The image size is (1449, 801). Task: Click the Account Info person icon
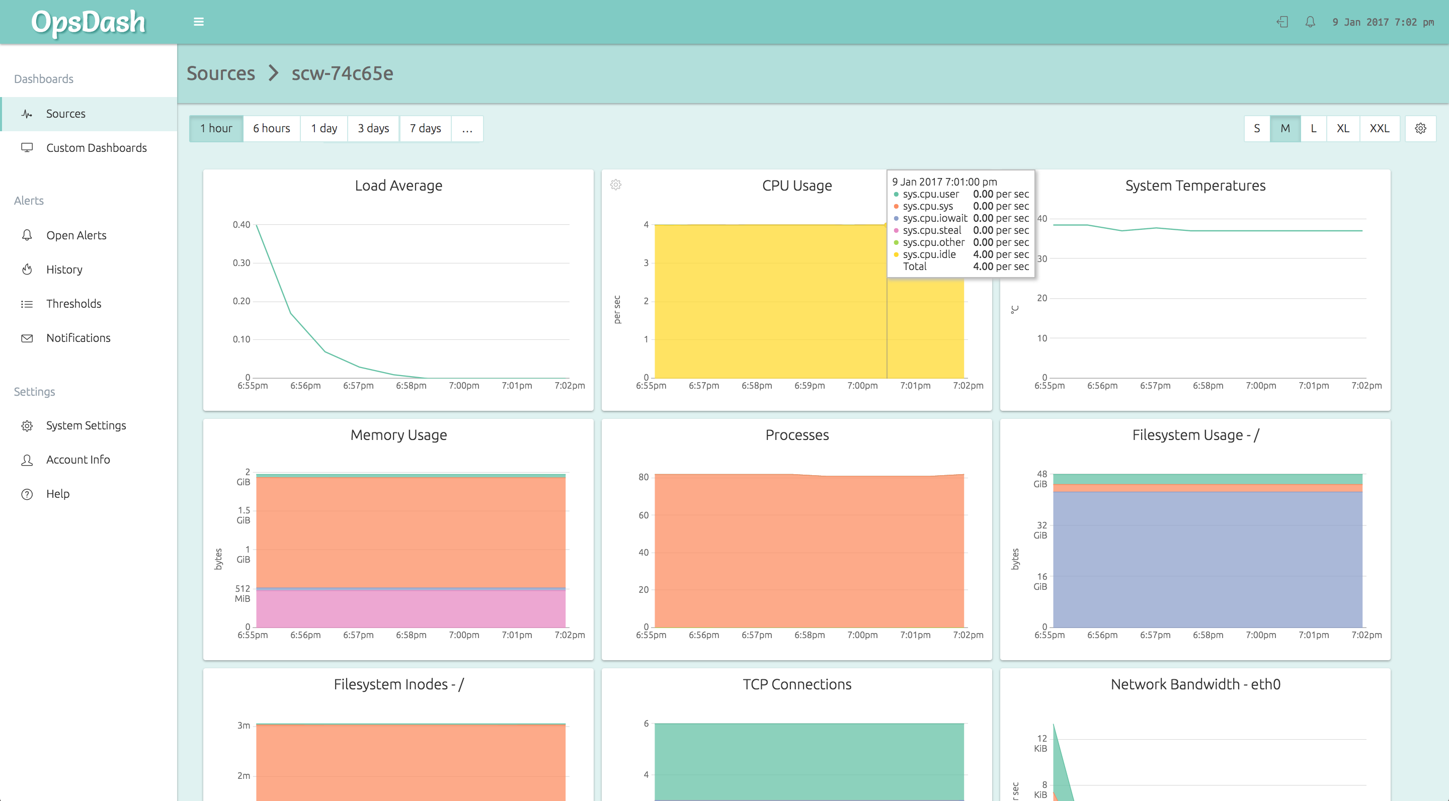[27, 460]
